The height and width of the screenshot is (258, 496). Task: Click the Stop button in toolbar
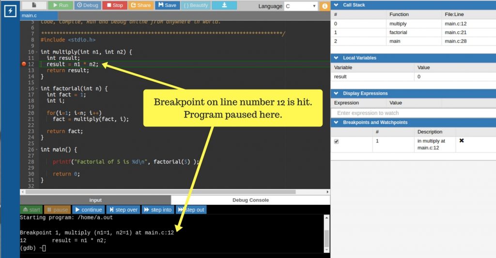[115, 5]
